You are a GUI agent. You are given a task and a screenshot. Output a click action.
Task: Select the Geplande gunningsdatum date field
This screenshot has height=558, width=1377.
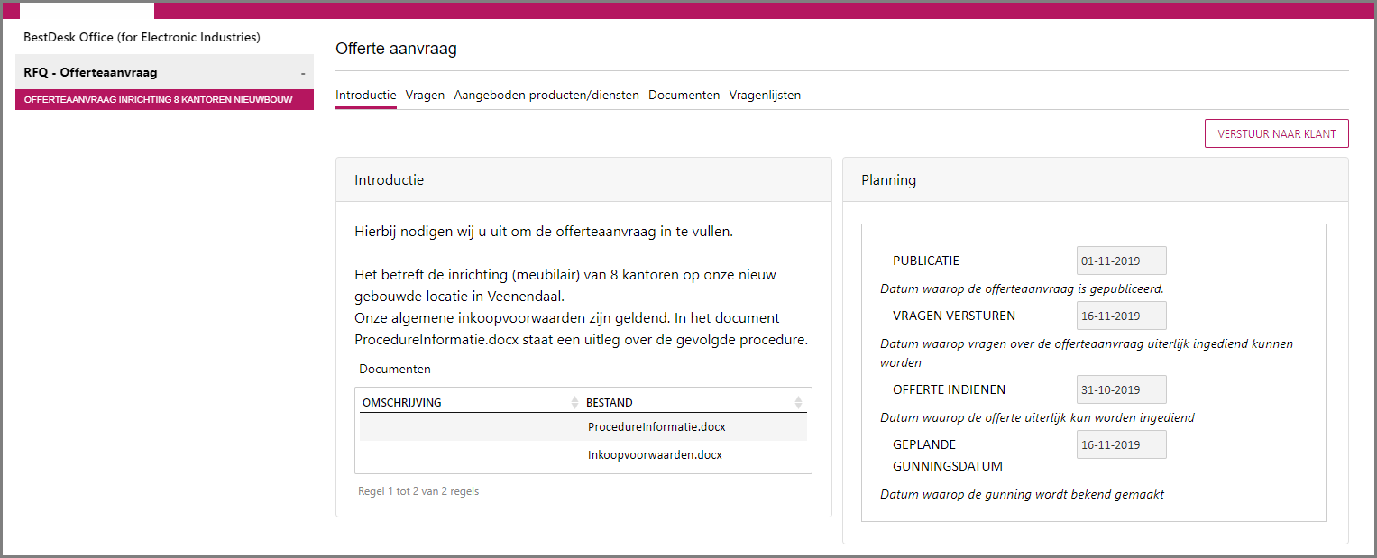(1122, 444)
